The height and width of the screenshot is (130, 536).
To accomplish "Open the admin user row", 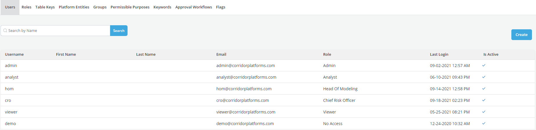I will (x=11, y=66).
